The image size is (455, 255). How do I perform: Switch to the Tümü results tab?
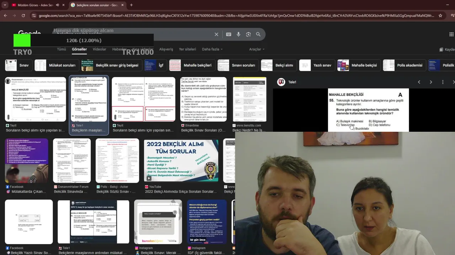pyautogui.click(x=61, y=49)
